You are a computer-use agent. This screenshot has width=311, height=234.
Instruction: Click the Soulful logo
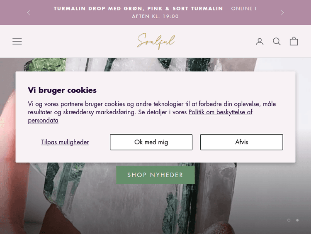pos(156,41)
